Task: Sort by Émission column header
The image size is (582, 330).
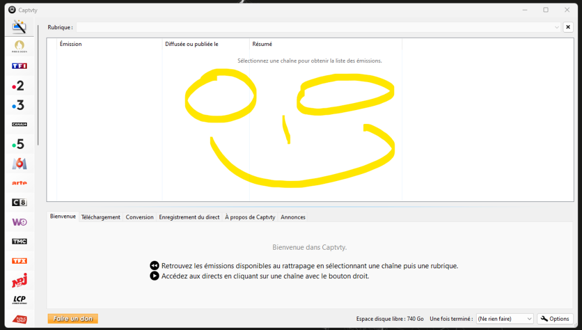Action: pyautogui.click(x=109, y=44)
